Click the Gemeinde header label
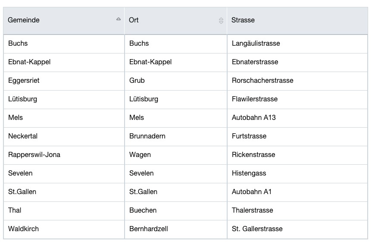372x248 pixels. [x=23, y=20]
